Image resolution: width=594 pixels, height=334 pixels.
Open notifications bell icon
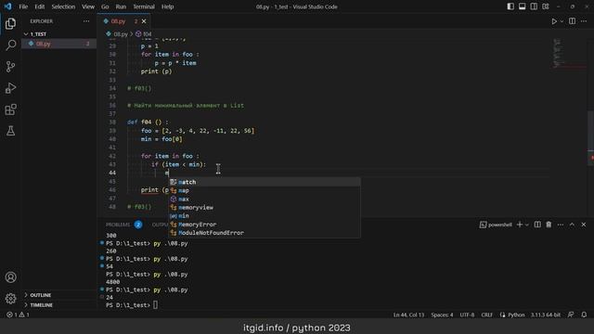click(584, 315)
